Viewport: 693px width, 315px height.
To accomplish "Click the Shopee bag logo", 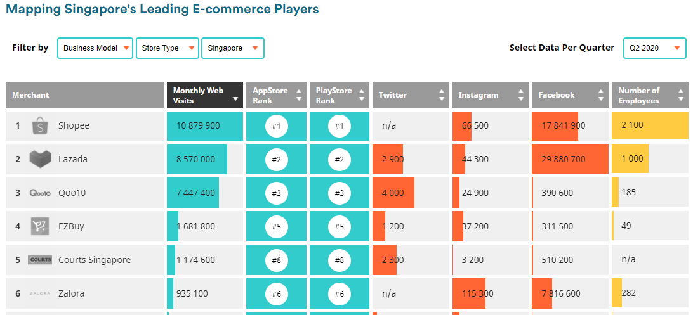I will coord(40,125).
